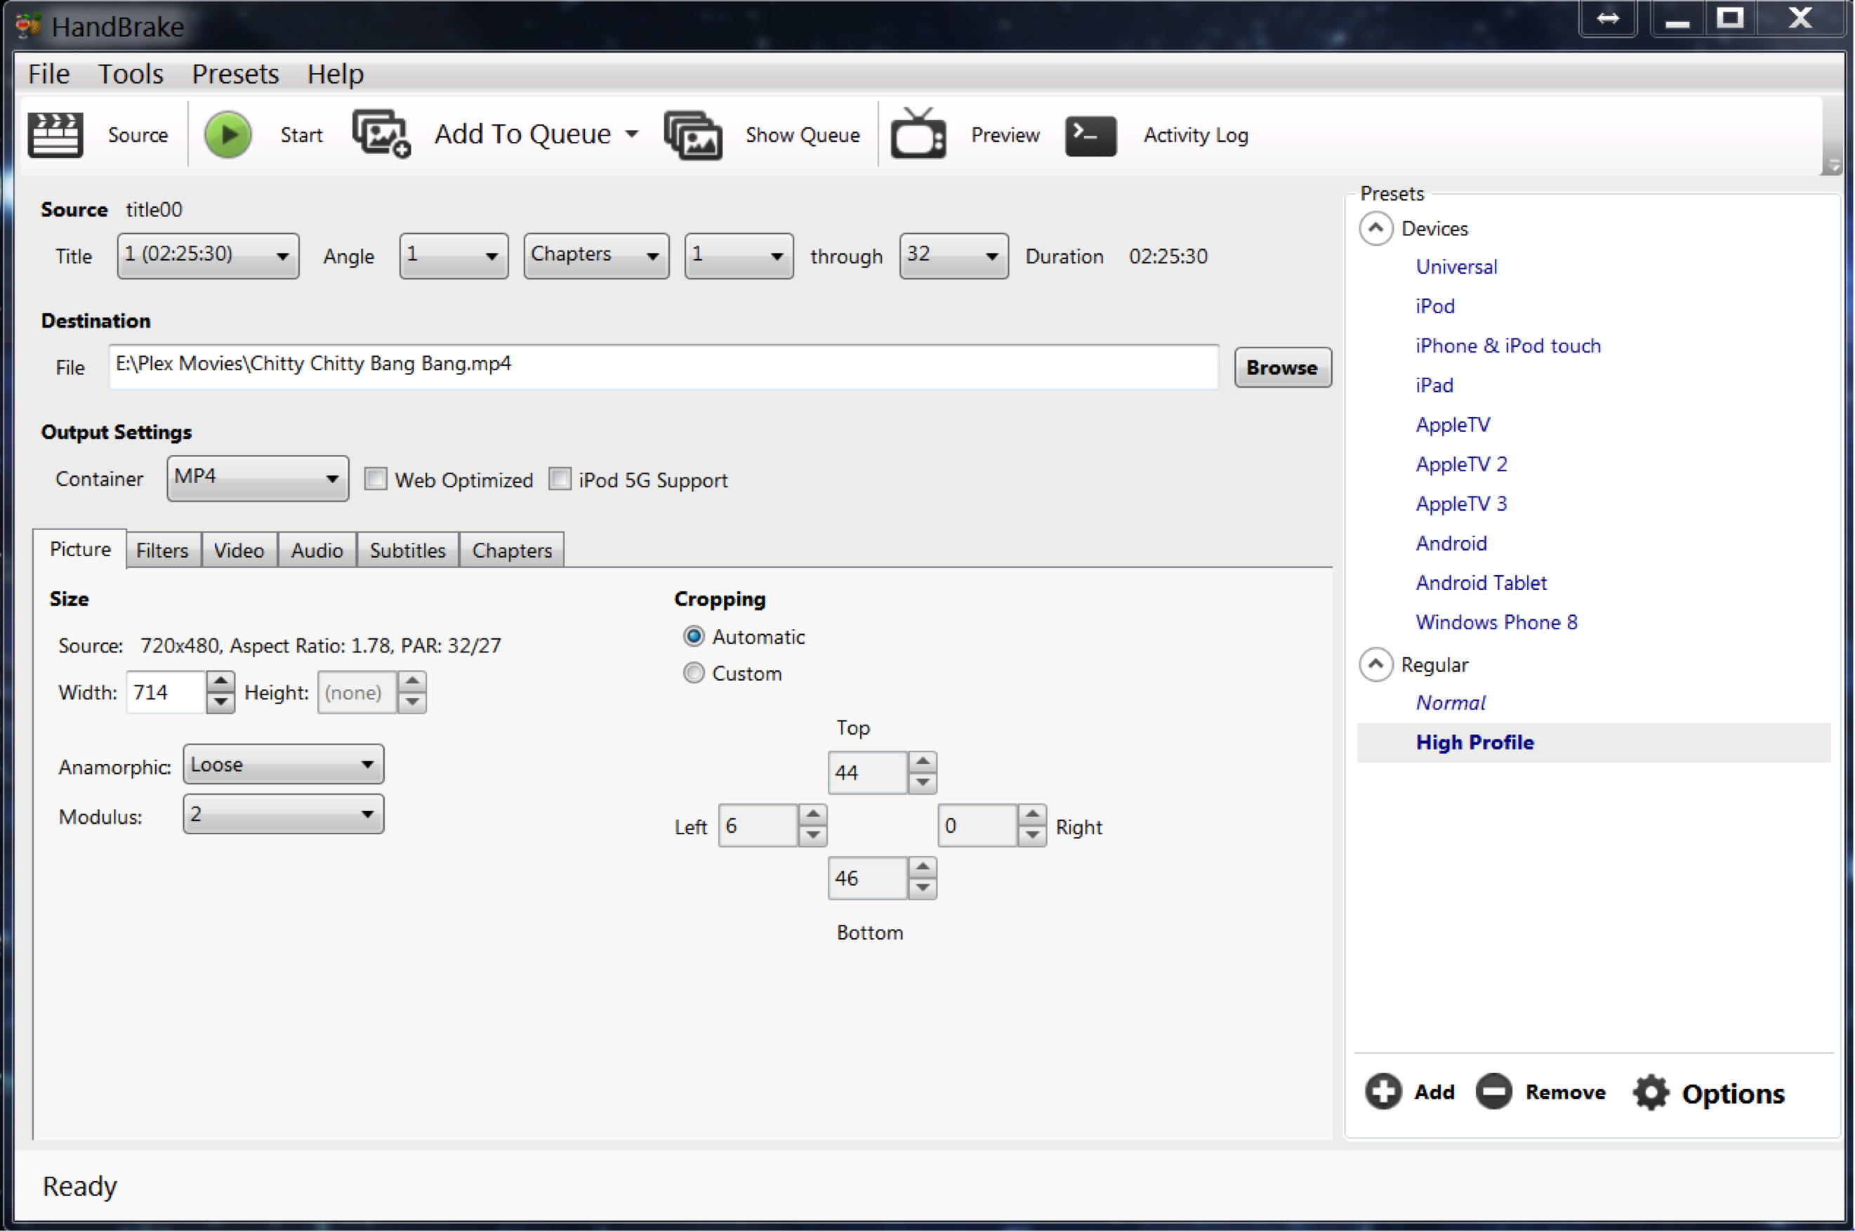Increase Bottom crop value with up arrow
The image size is (1855, 1231).
point(923,867)
